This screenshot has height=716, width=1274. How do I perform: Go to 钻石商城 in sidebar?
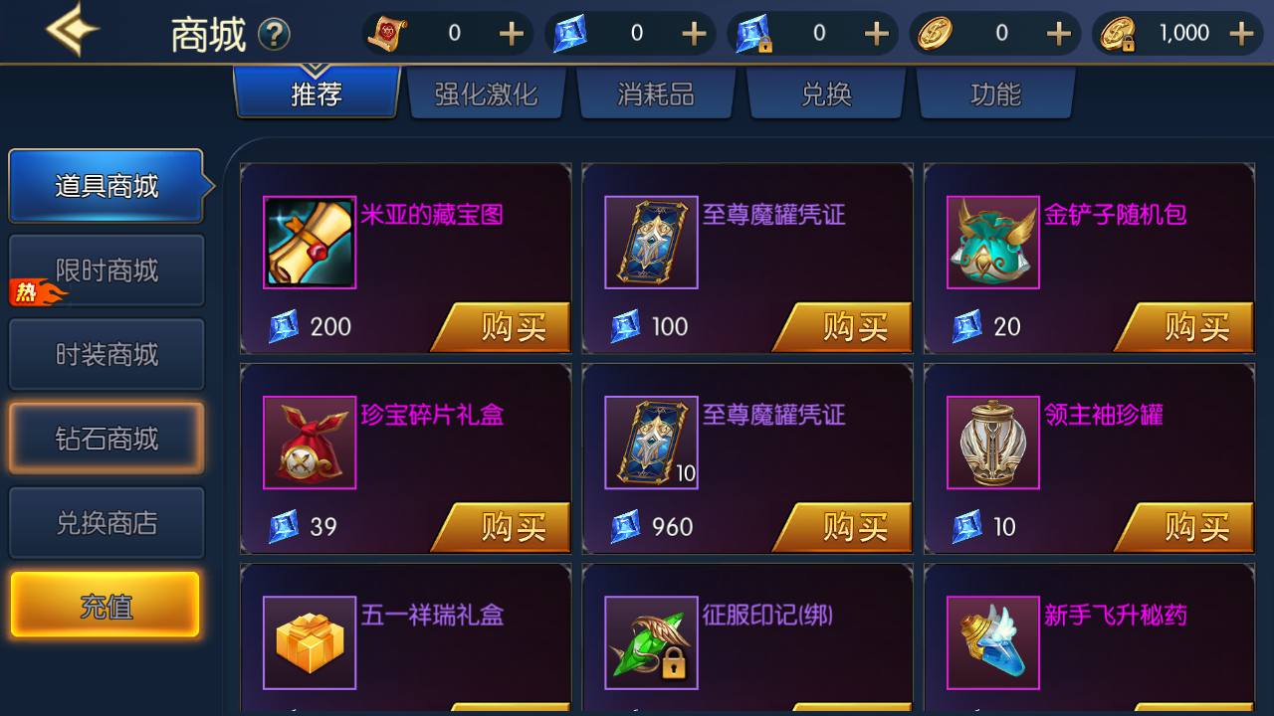click(x=106, y=439)
